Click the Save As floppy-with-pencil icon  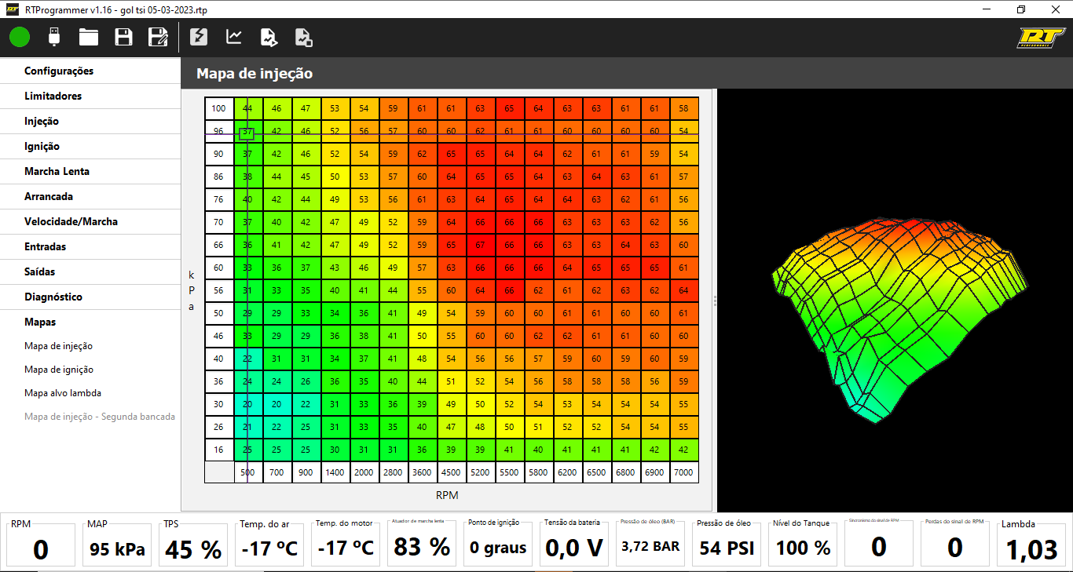tap(158, 36)
